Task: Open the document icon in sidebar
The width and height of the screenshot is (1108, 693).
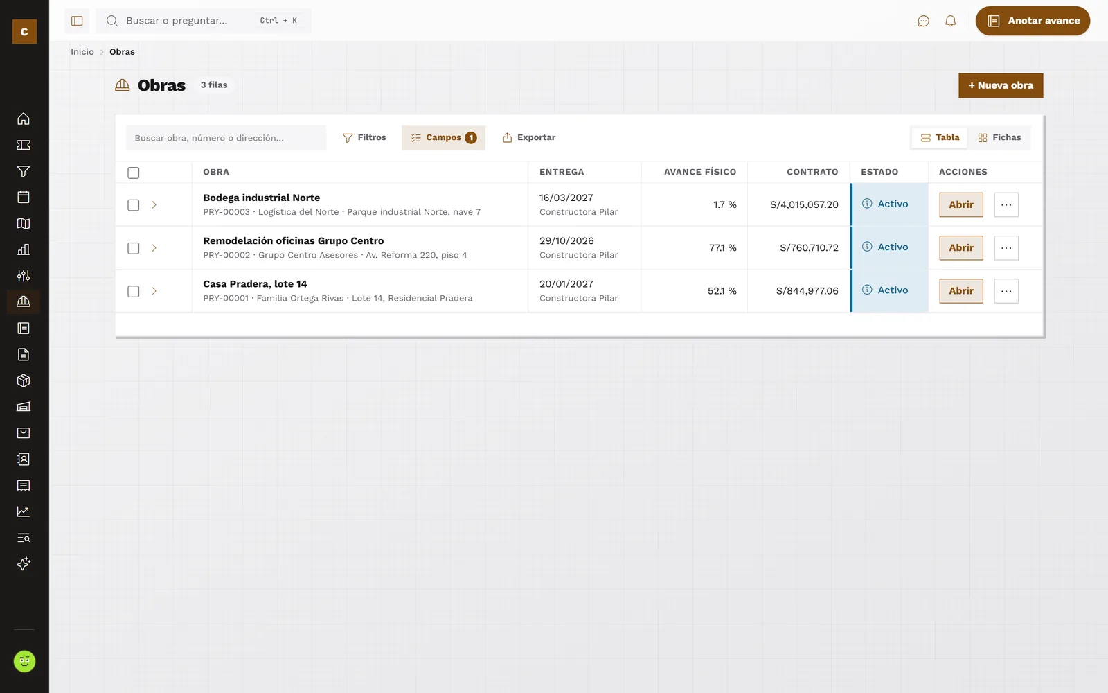Action: pos(24,354)
